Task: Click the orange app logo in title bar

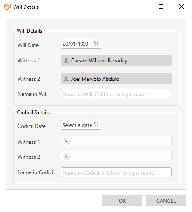Action: tap(7, 7)
